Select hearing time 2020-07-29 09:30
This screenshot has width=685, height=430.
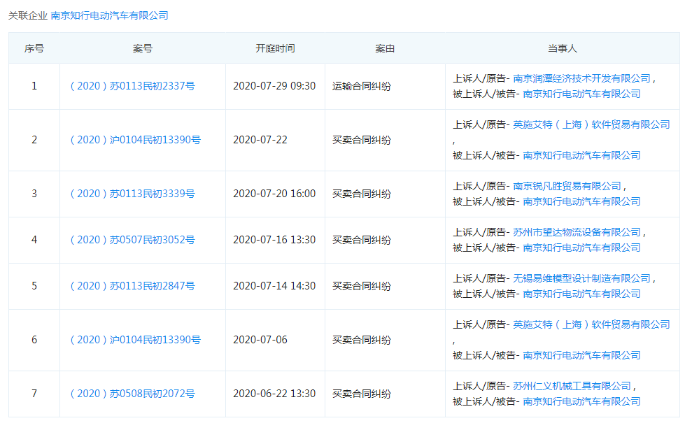point(274,86)
